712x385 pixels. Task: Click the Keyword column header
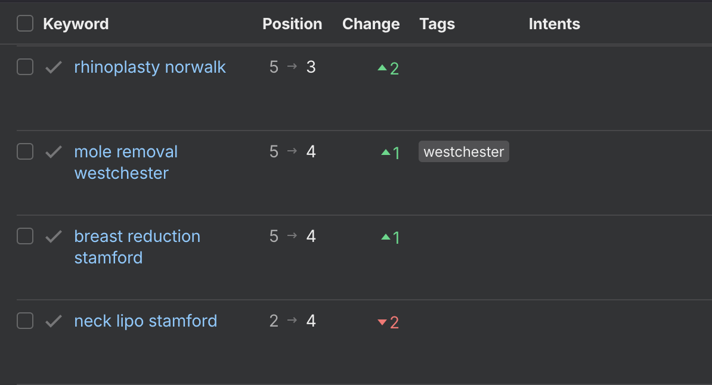[76, 24]
